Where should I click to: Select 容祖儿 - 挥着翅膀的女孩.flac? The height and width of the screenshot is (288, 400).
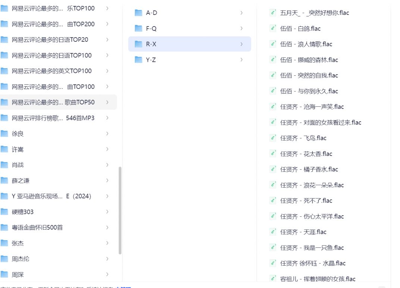coord(318,279)
